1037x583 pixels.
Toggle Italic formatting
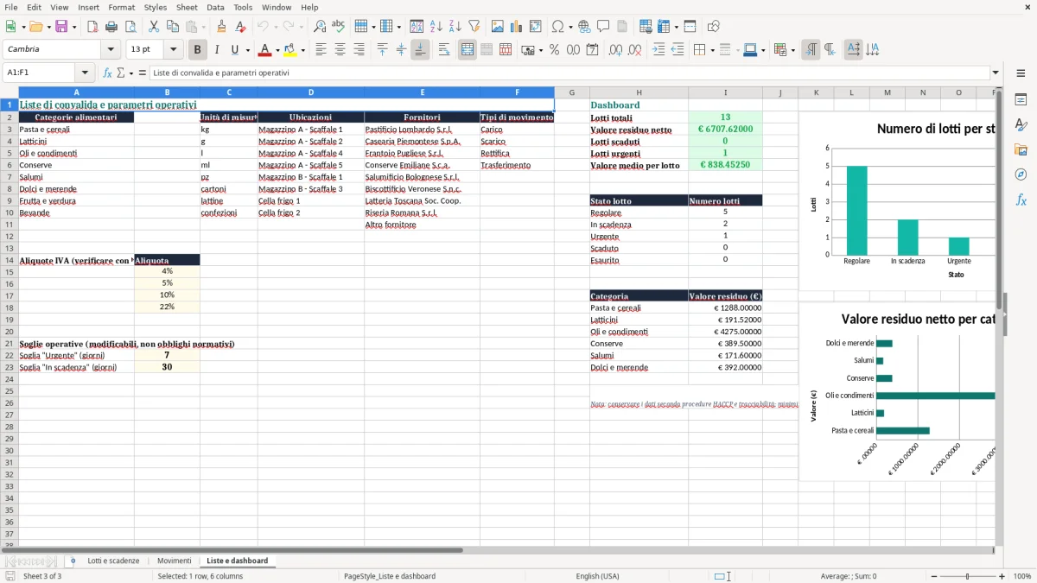click(216, 50)
